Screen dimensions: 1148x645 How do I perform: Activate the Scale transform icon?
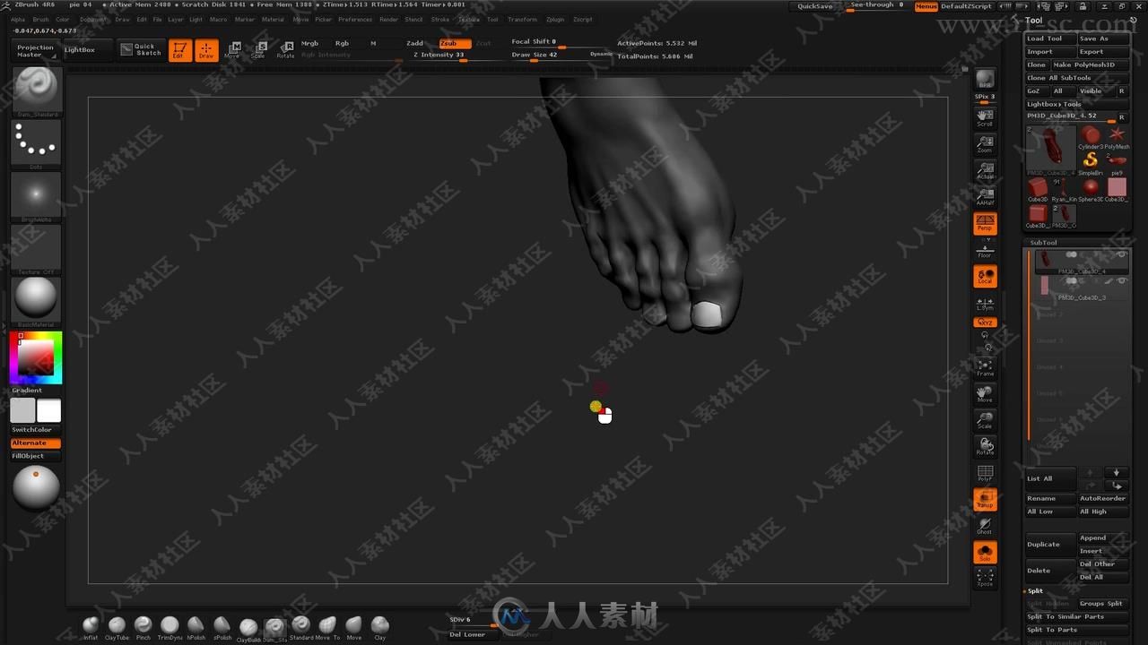click(258, 50)
